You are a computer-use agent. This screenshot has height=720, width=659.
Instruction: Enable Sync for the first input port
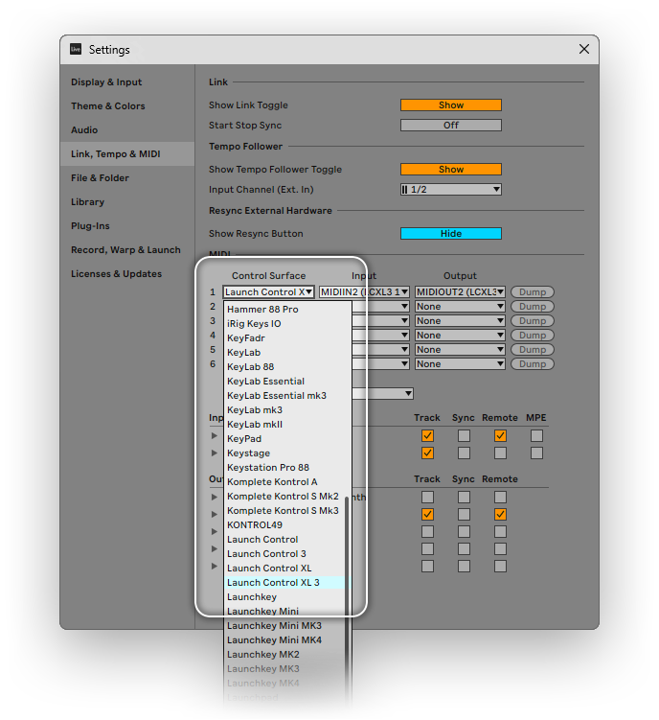pos(464,436)
